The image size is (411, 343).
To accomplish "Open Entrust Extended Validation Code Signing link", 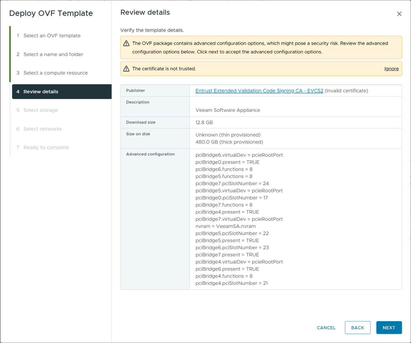I will pos(259,91).
